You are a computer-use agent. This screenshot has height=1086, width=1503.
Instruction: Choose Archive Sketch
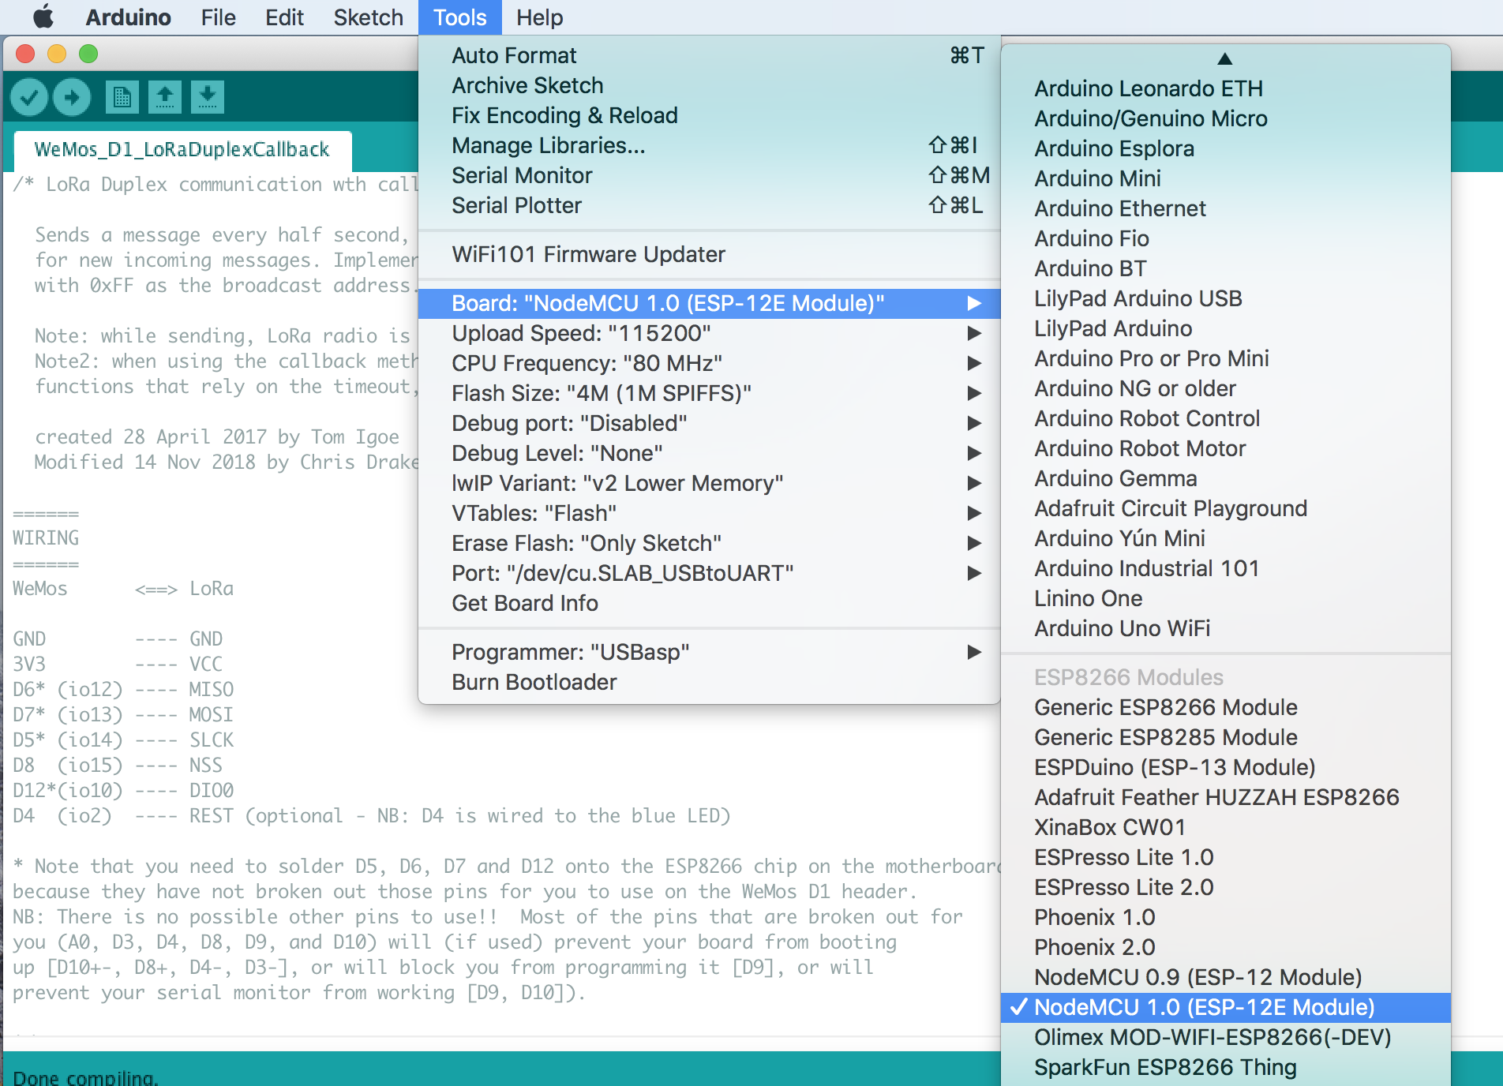point(709,85)
